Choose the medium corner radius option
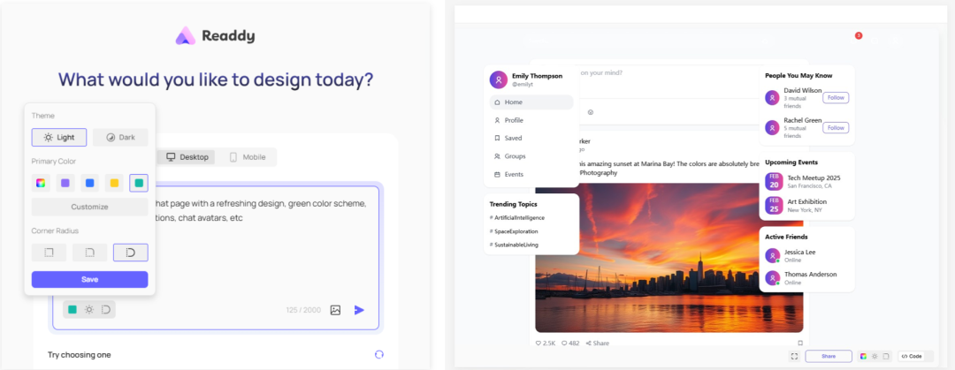 click(89, 253)
